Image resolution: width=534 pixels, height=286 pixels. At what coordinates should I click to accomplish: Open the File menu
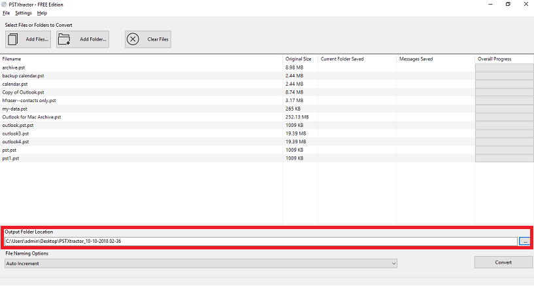coord(6,13)
